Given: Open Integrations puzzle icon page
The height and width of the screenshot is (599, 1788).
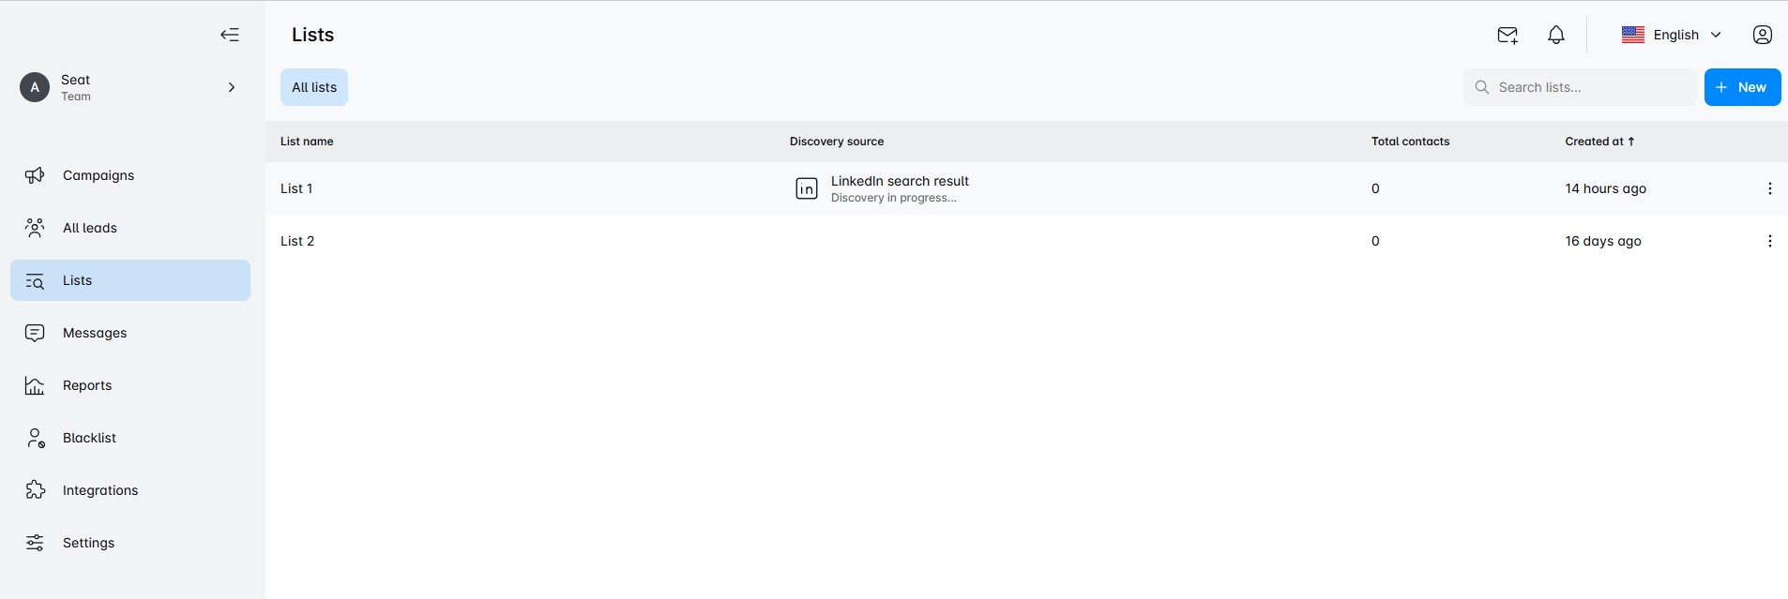Looking at the screenshot, I should [x=36, y=490].
